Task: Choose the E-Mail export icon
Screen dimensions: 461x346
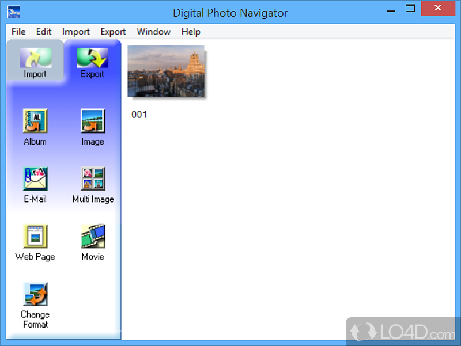Action: (x=35, y=179)
